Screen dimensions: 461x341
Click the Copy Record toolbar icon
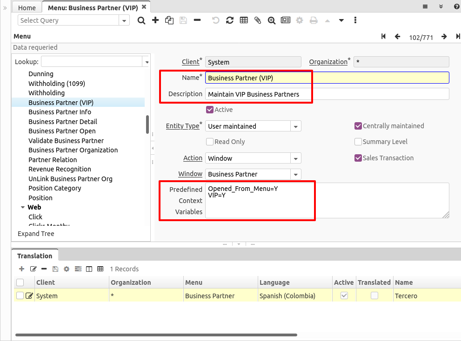tap(169, 20)
